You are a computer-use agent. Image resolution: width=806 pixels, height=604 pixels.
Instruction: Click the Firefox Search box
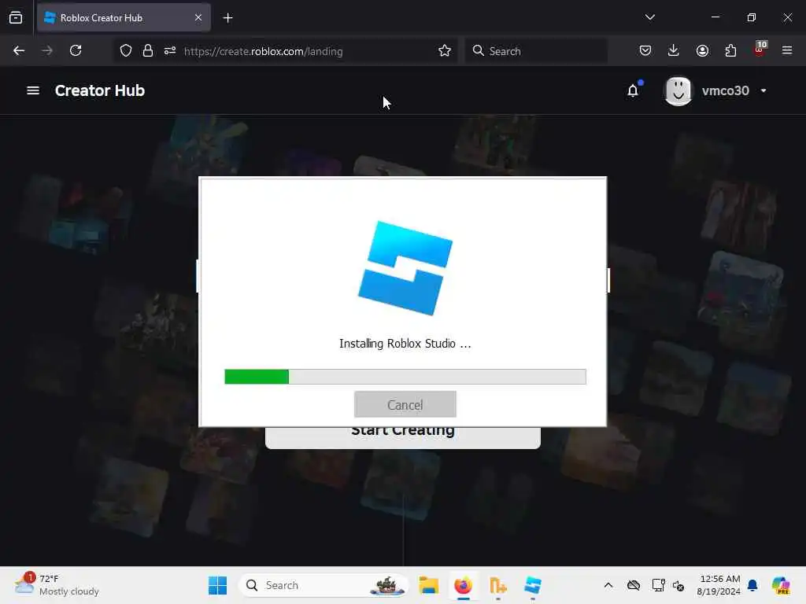(x=536, y=51)
